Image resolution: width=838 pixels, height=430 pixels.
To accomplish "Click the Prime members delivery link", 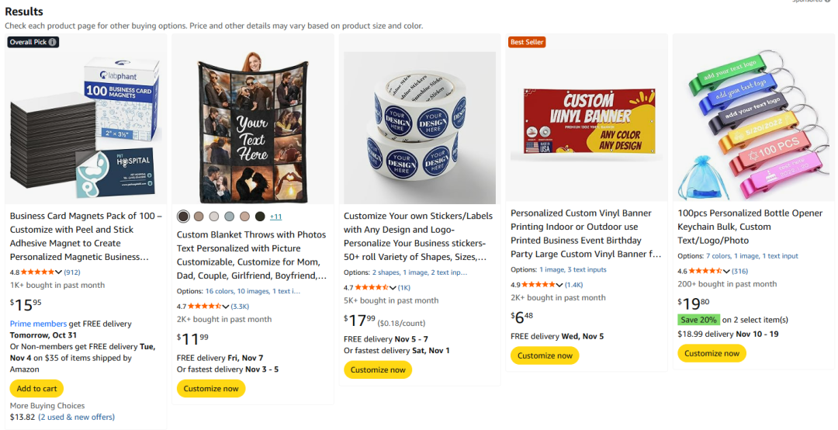I will click(38, 324).
